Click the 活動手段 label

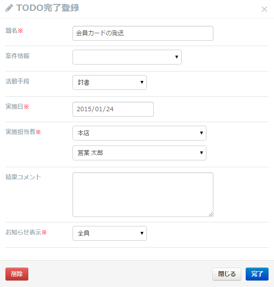[x=17, y=81]
